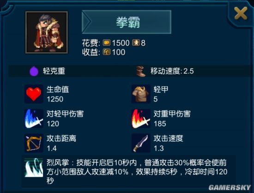
Task: Click the bow 攻击距离 icon
Action: (x=34, y=143)
